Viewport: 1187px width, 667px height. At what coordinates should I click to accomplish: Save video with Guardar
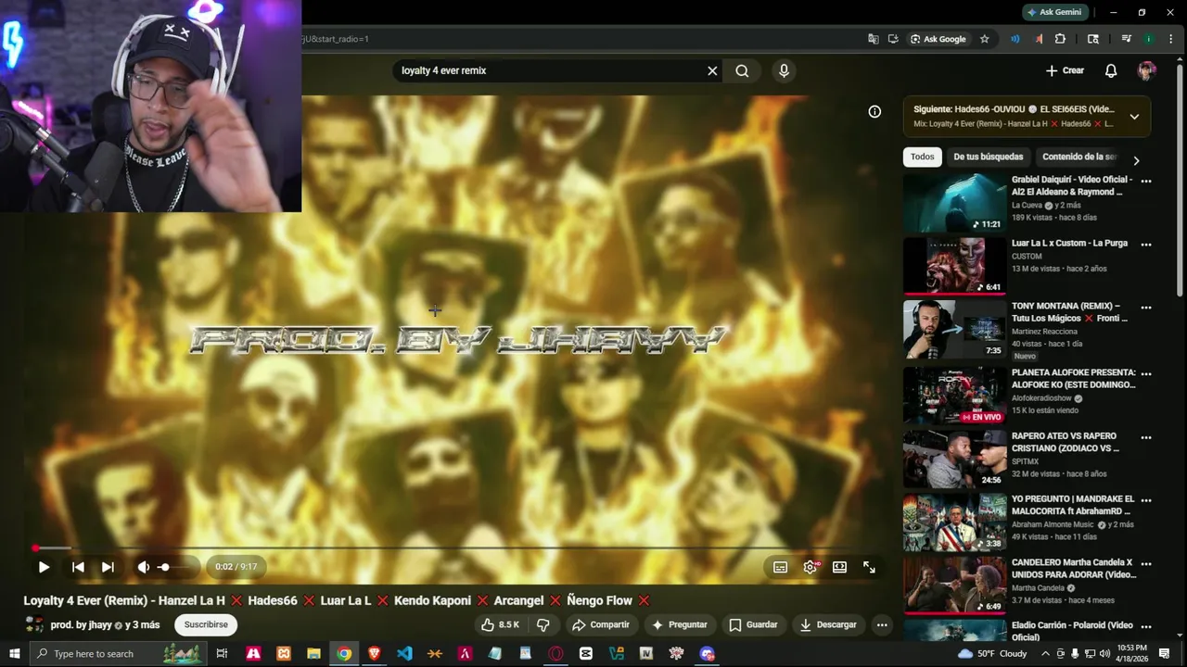click(753, 624)
